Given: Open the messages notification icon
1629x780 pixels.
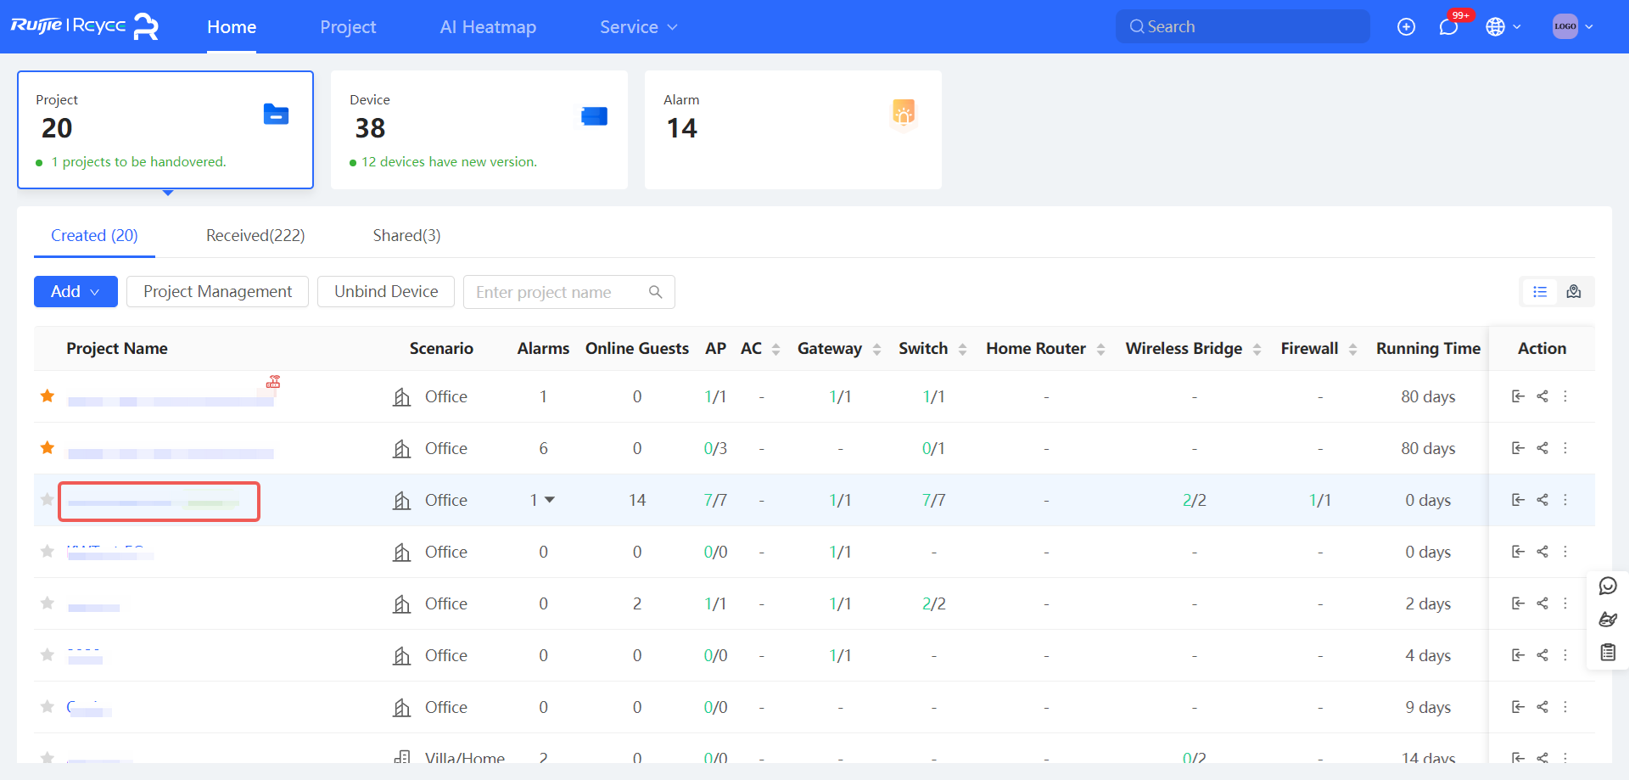Looking at the screenshot, I should click(x=1448, y=27).
